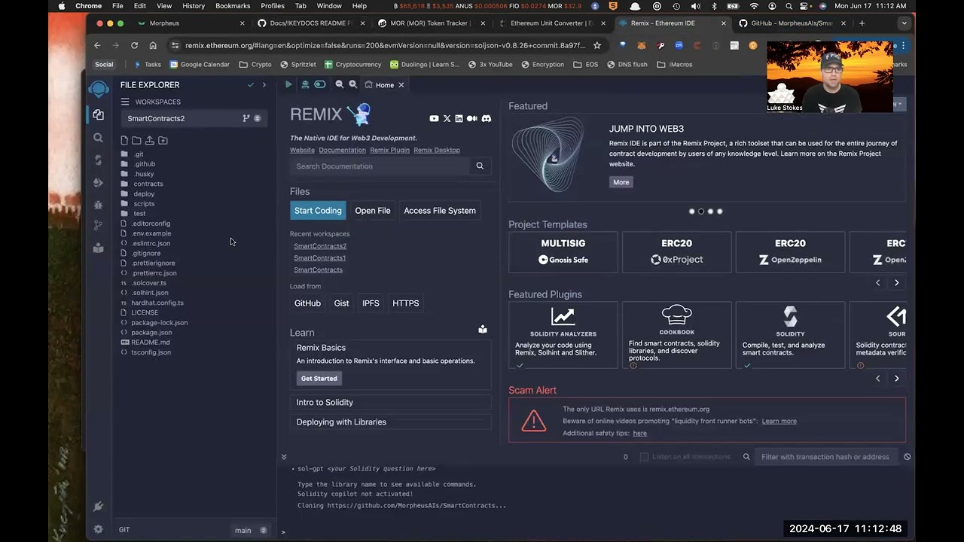Screen dimensions: 964x542
Task: Open the Workspaces hamburger menu
Action: tap(125, 102)
